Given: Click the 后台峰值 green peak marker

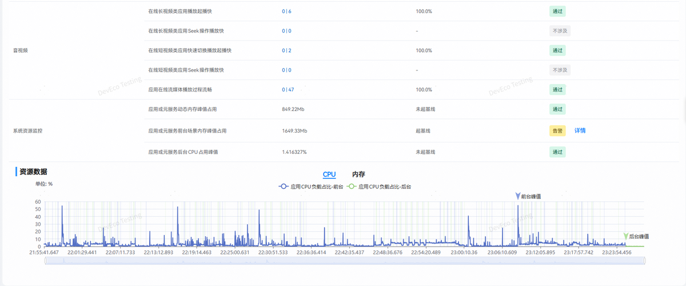Looking at the screenshot, I should 625,236.
